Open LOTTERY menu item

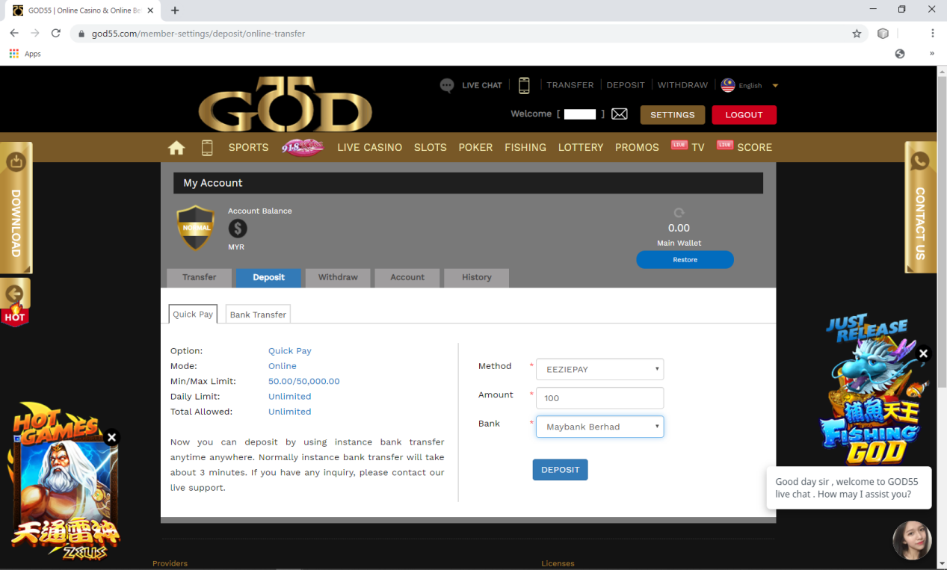point(581,148)
